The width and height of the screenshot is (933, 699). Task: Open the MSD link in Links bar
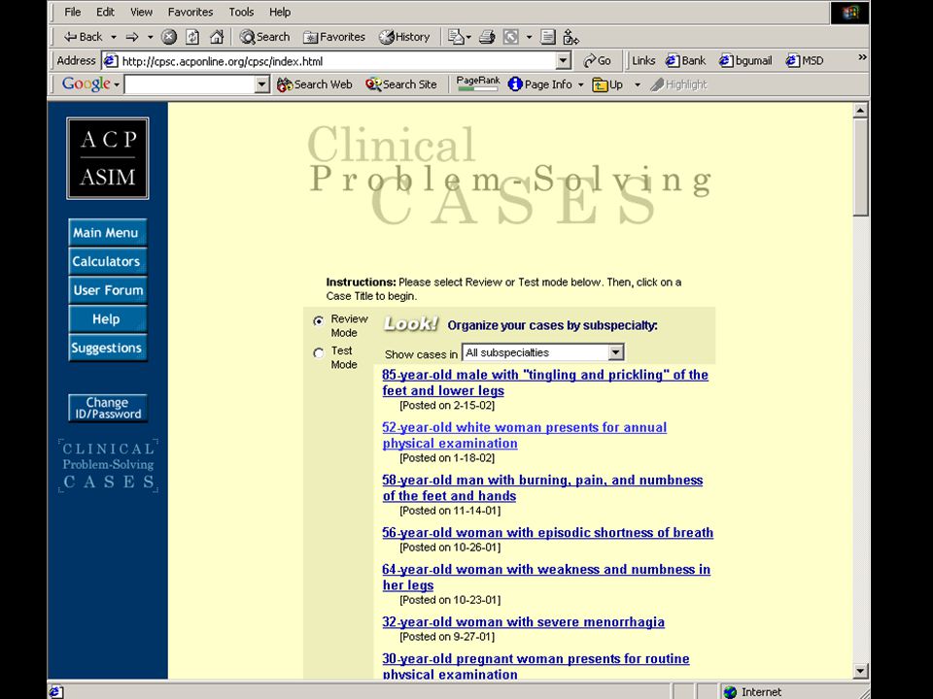(805, 60)
